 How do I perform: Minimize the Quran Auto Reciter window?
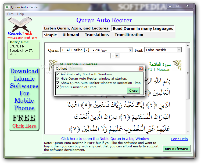(x=170, y=6)
